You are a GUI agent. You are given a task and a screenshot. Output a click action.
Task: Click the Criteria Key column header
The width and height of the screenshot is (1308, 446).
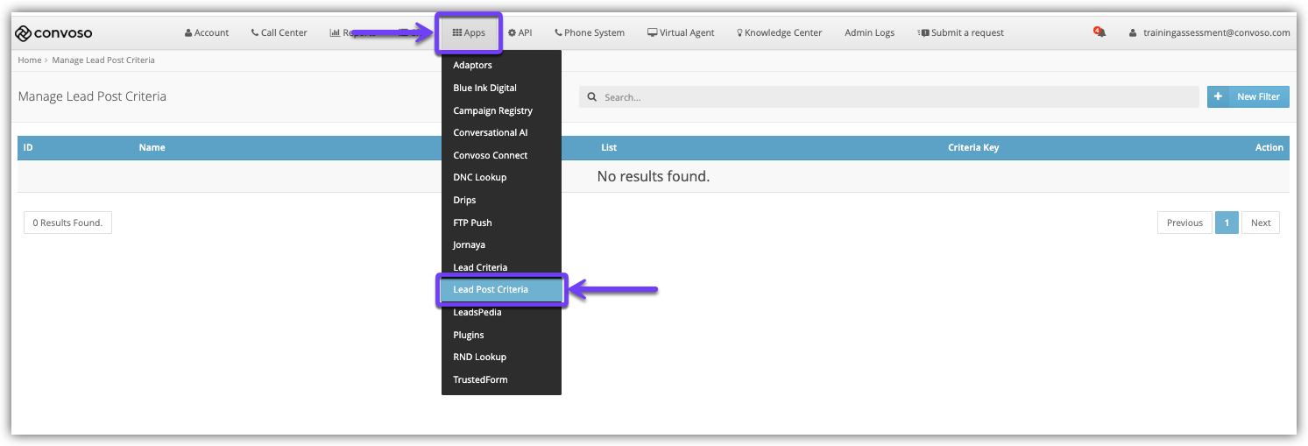click(973, 147)
